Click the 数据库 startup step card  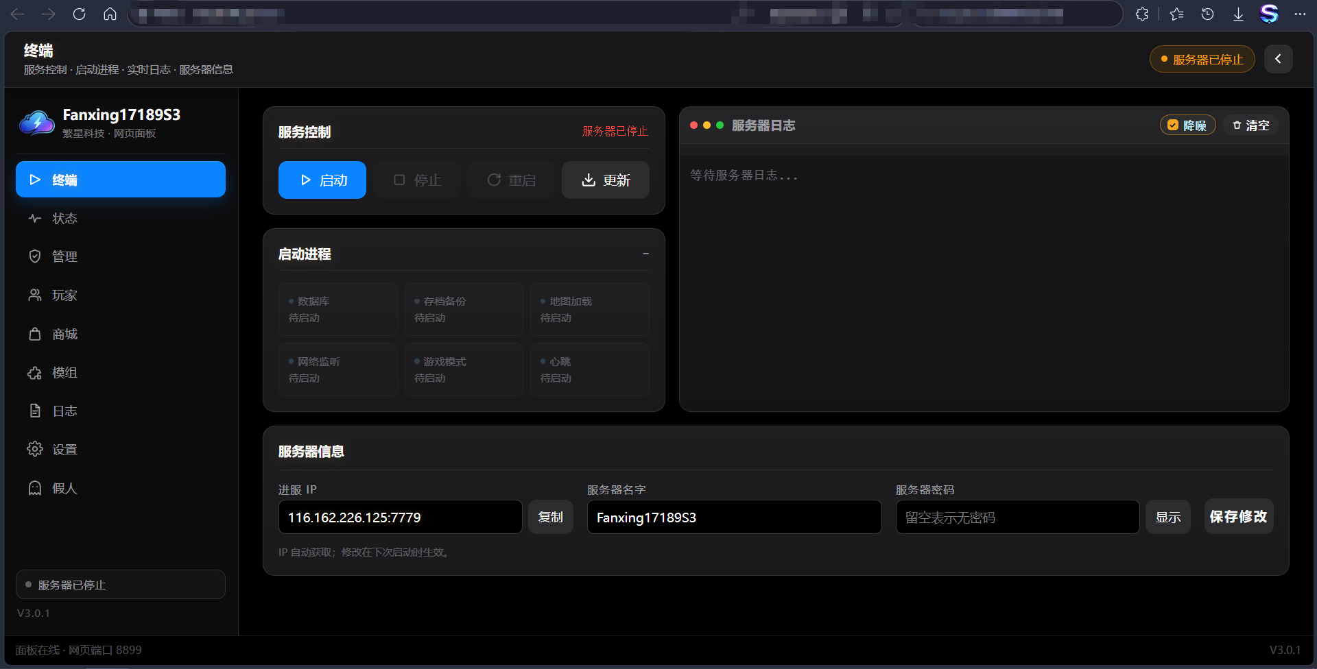(338, 309)
